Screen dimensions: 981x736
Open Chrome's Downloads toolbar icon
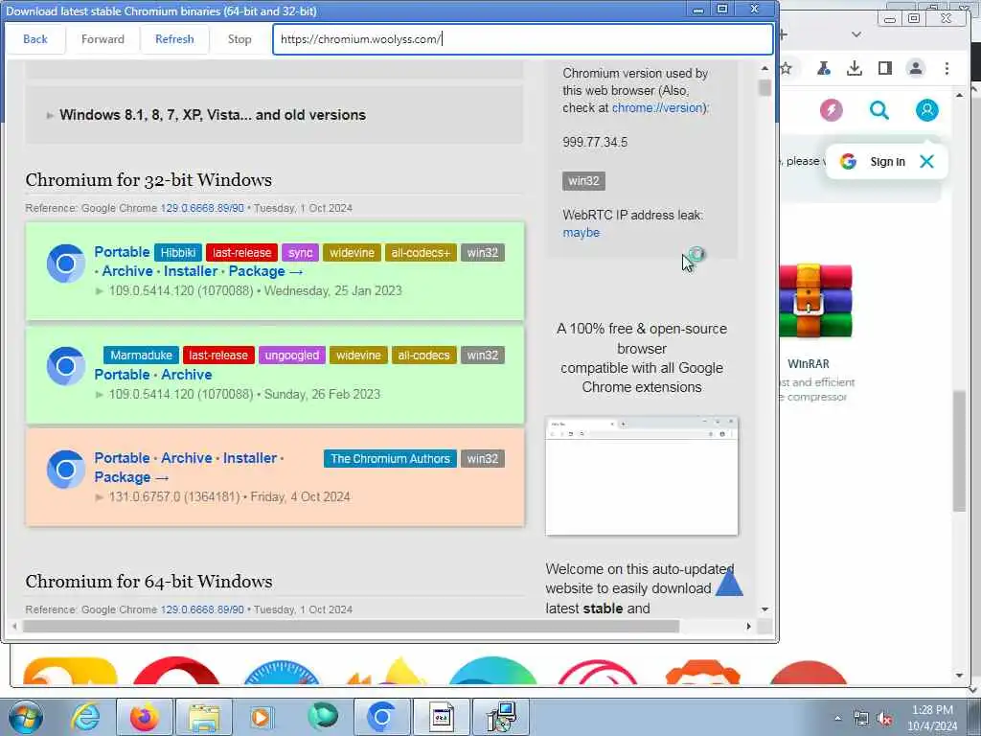click(854, 68)
